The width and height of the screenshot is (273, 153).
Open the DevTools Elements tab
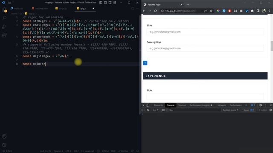coord(158,105)
